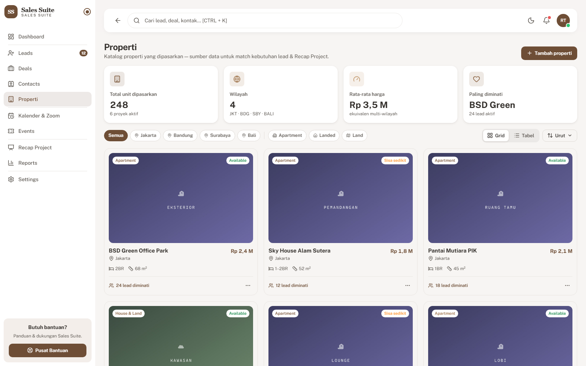The image size is (586, 366).
Task: Open Pantai Mutiara PIK Ruang Tamu thumbnail
Action: 500,198
